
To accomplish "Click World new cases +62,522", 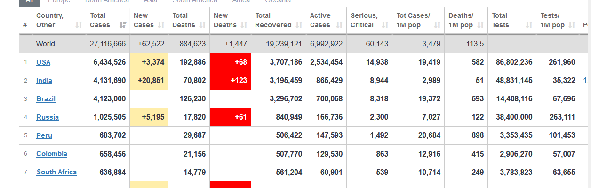I will pyautogui.click(x=151, y=44).
